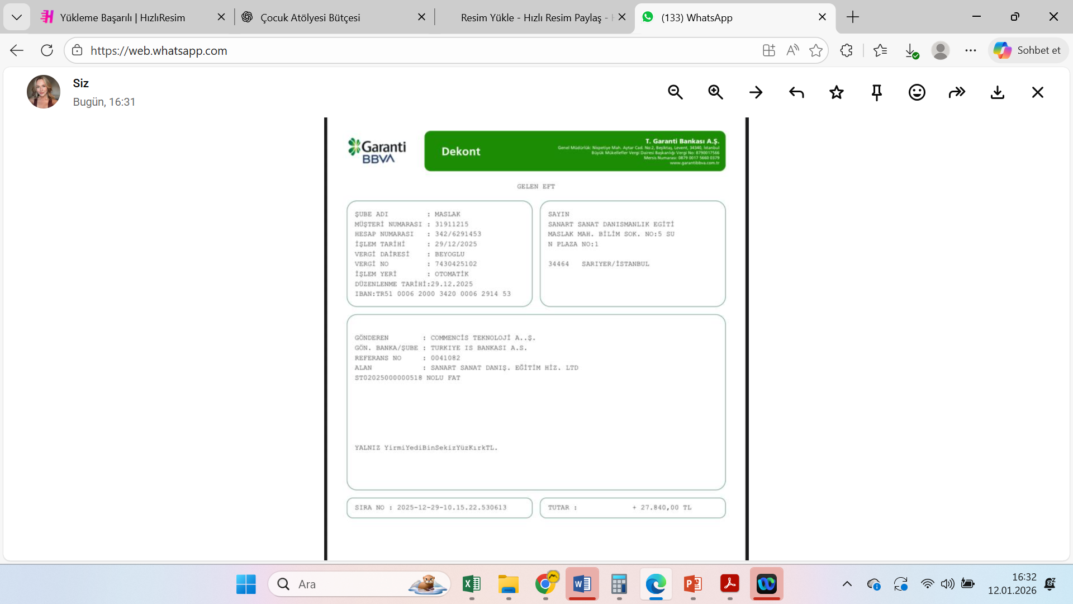Check the battery status icon
1073x604 pixels.
coord(968,584)
